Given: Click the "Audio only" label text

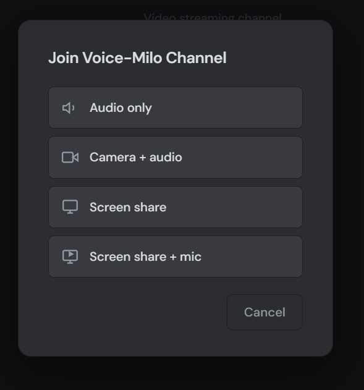Looking at the screenshot, I should click(121, 108).
